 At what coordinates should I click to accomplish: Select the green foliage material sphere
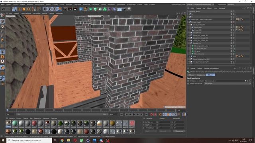coord(60,124)
